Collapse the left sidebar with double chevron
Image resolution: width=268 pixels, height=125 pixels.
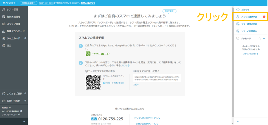coord(24,121)
